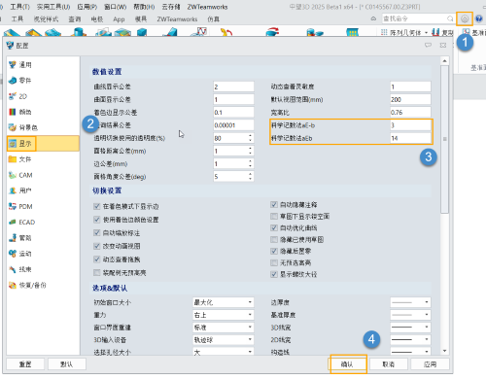This screenshot has height=380, width=486.
Task: Enable the 隐藏已使用草图 checkbox
Action: tap(274, 239)
